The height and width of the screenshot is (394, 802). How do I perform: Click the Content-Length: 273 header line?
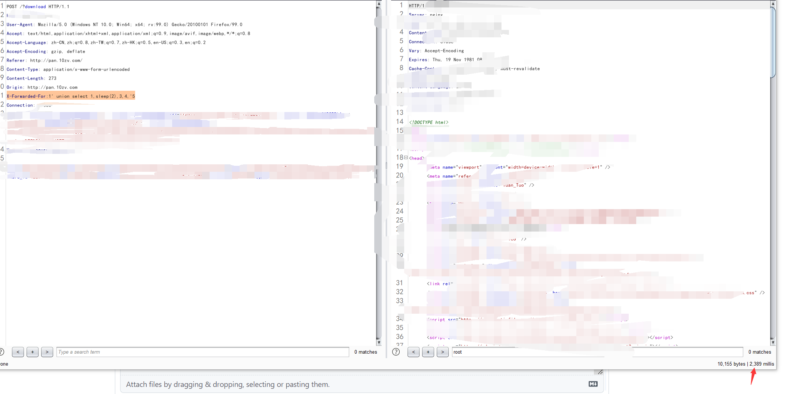coord(32,78)
